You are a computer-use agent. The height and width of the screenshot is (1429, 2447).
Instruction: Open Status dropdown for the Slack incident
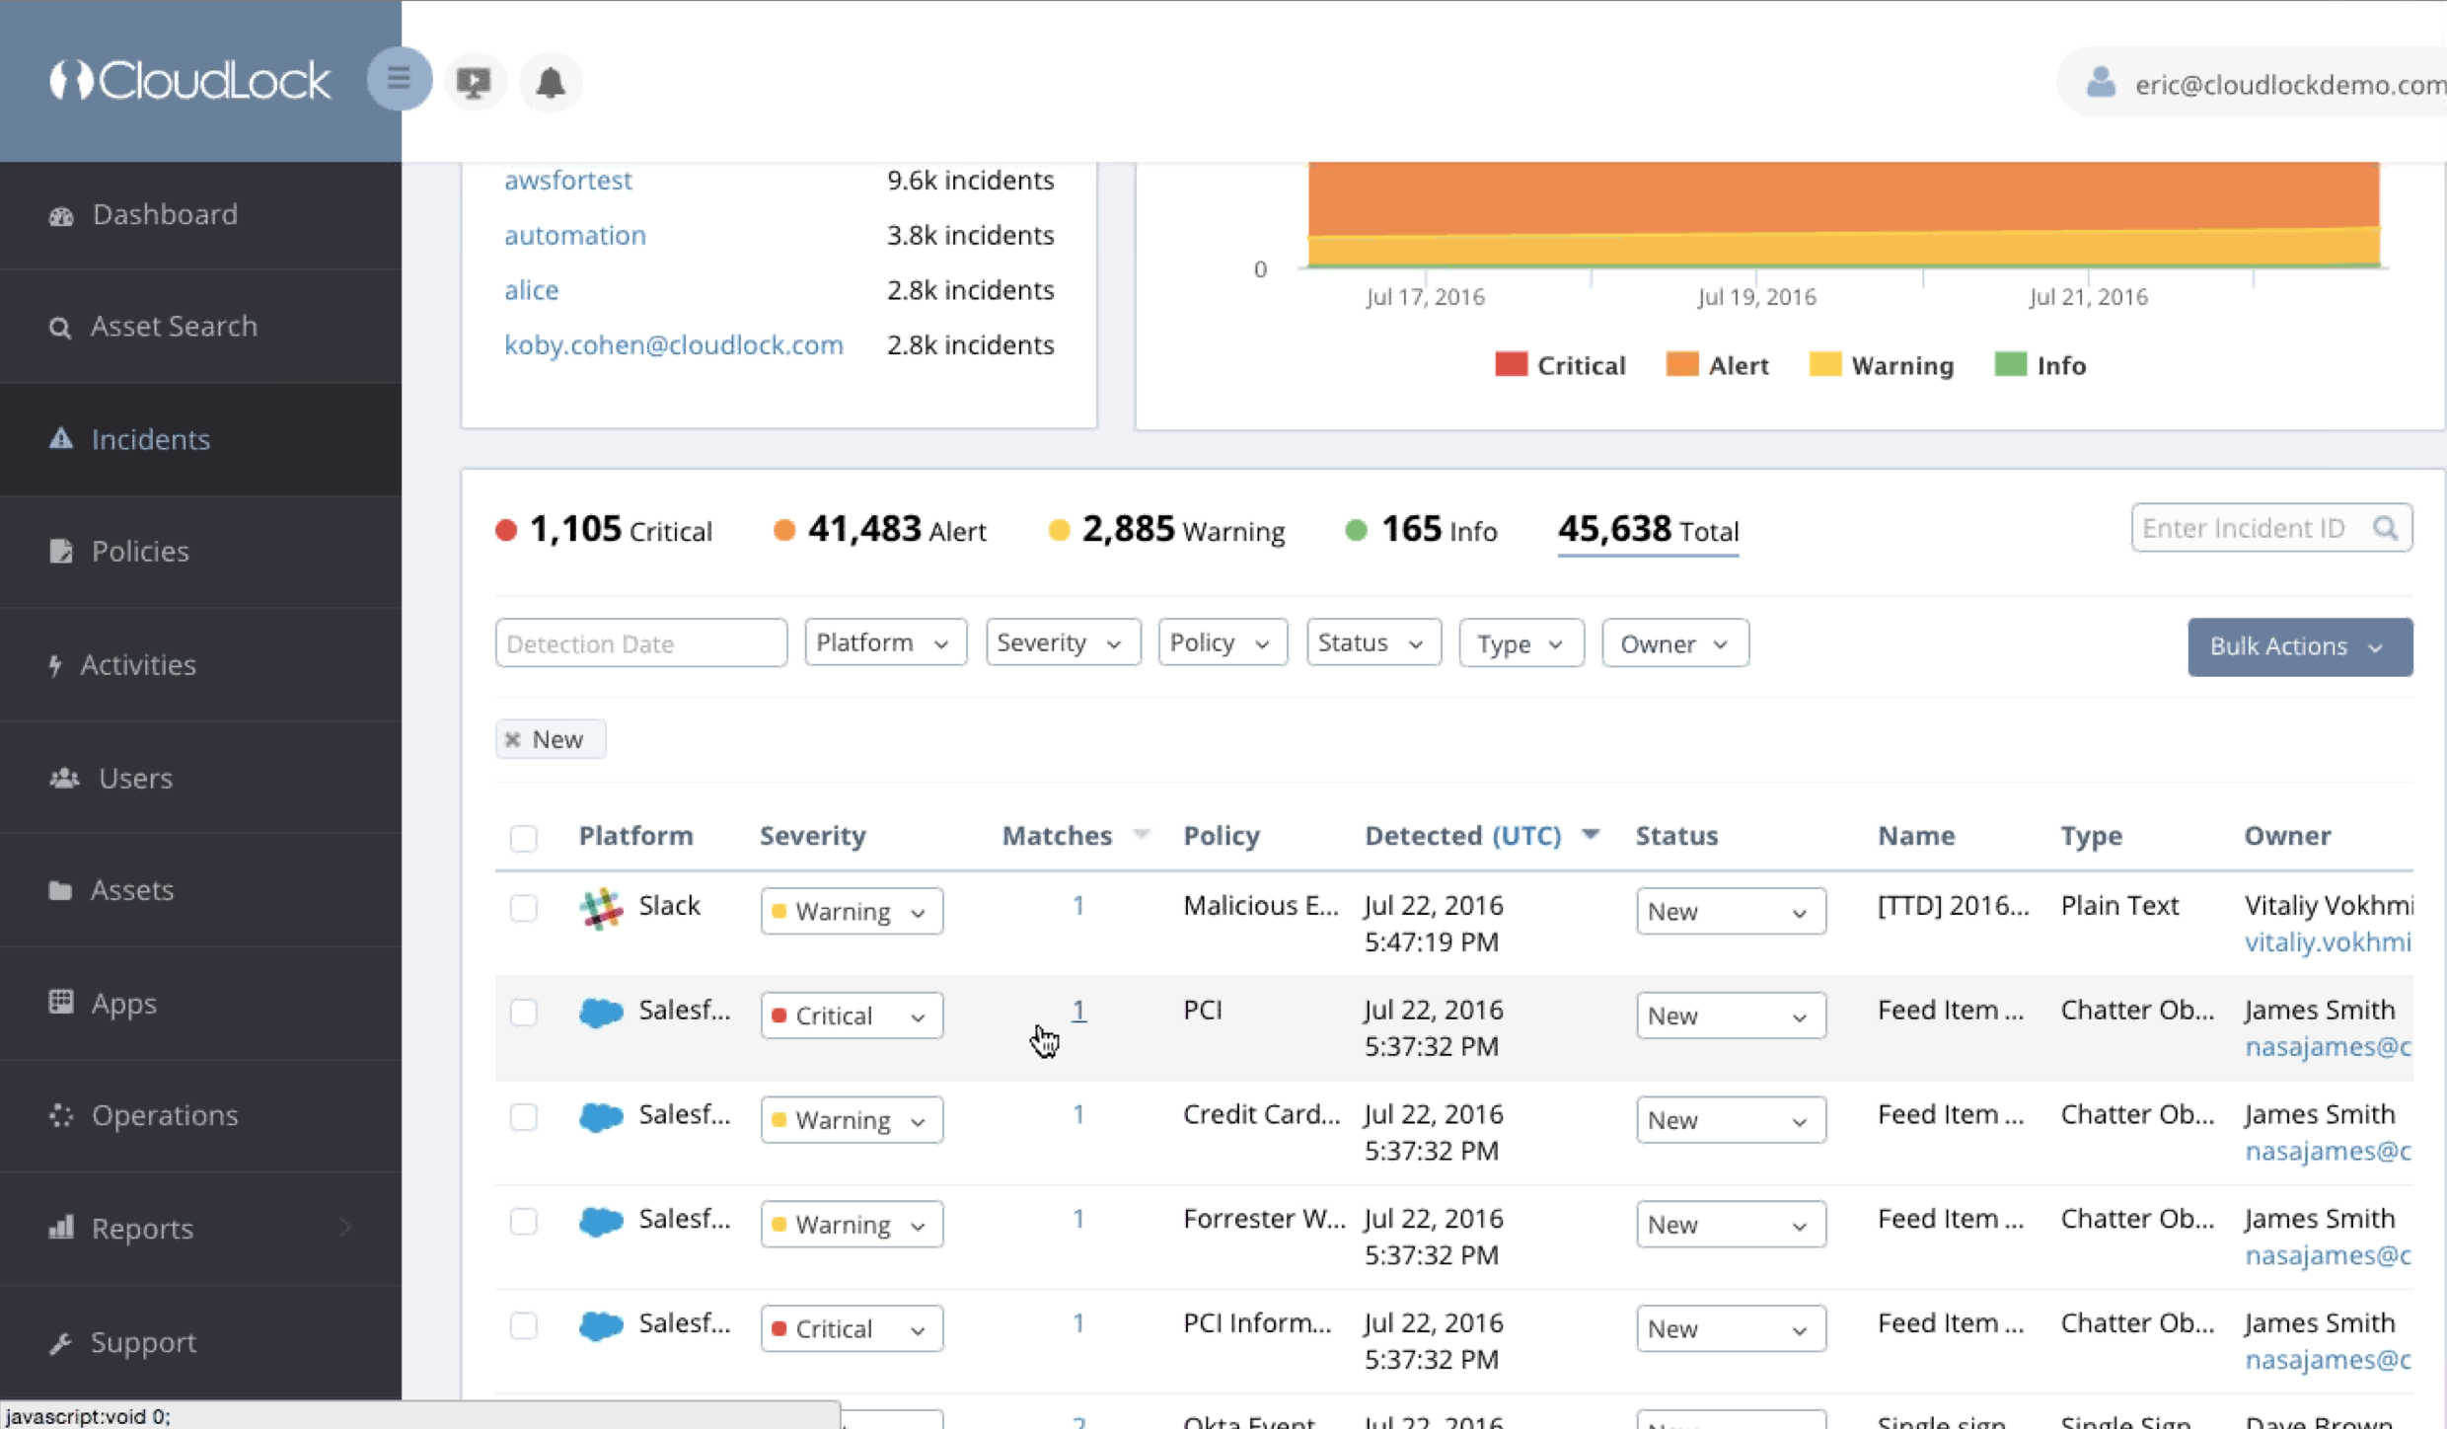point(1730,911)
